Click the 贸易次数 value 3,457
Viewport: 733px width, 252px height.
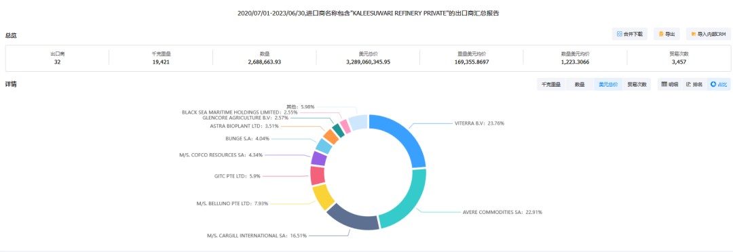click(679, 62)
